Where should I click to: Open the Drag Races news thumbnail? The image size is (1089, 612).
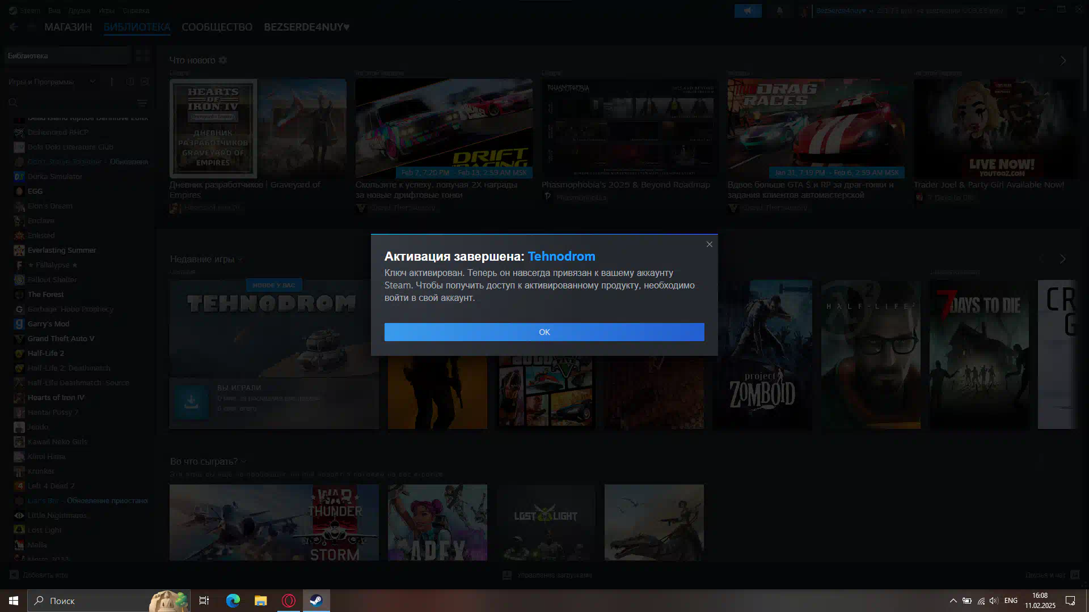816,129
